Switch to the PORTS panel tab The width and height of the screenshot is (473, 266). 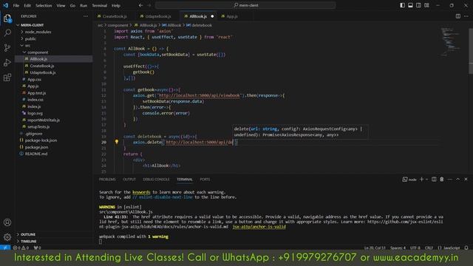coord(205,179)
